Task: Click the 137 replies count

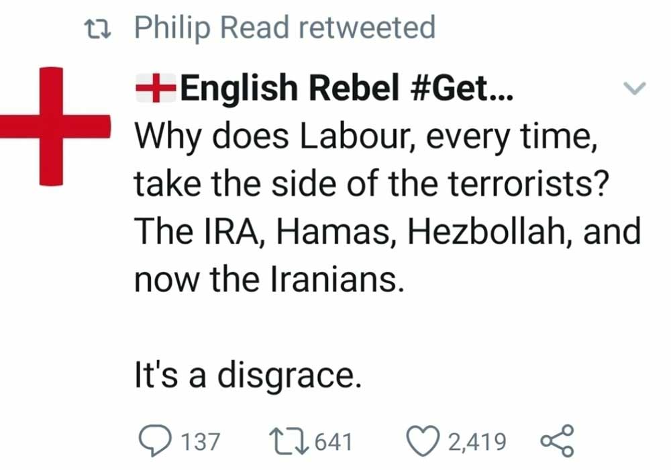Action: (201, 442)
